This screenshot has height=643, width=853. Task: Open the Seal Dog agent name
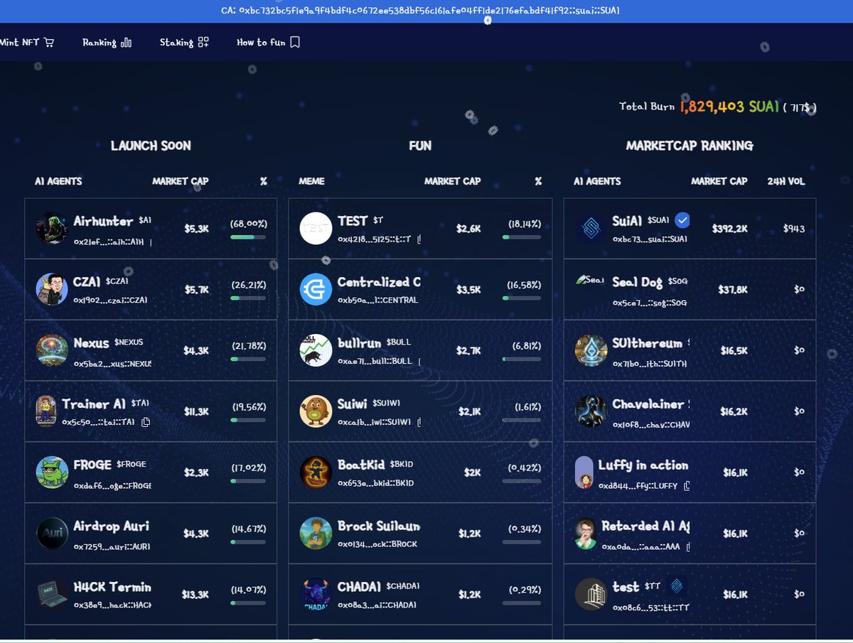coord(637,282)
